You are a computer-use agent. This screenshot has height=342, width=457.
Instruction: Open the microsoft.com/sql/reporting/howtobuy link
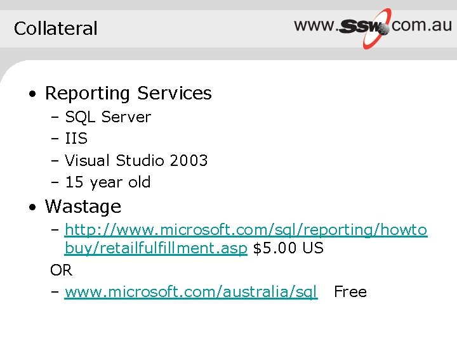[246, 229]
